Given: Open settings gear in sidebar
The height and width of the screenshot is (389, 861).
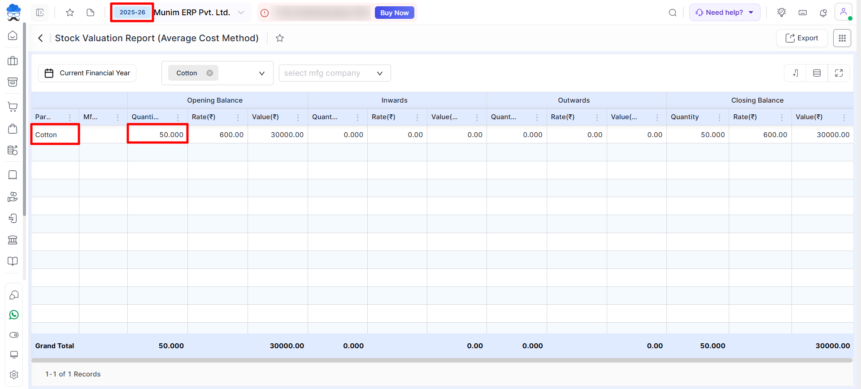Looking at the screenshot, I should [x=14, y=375].
